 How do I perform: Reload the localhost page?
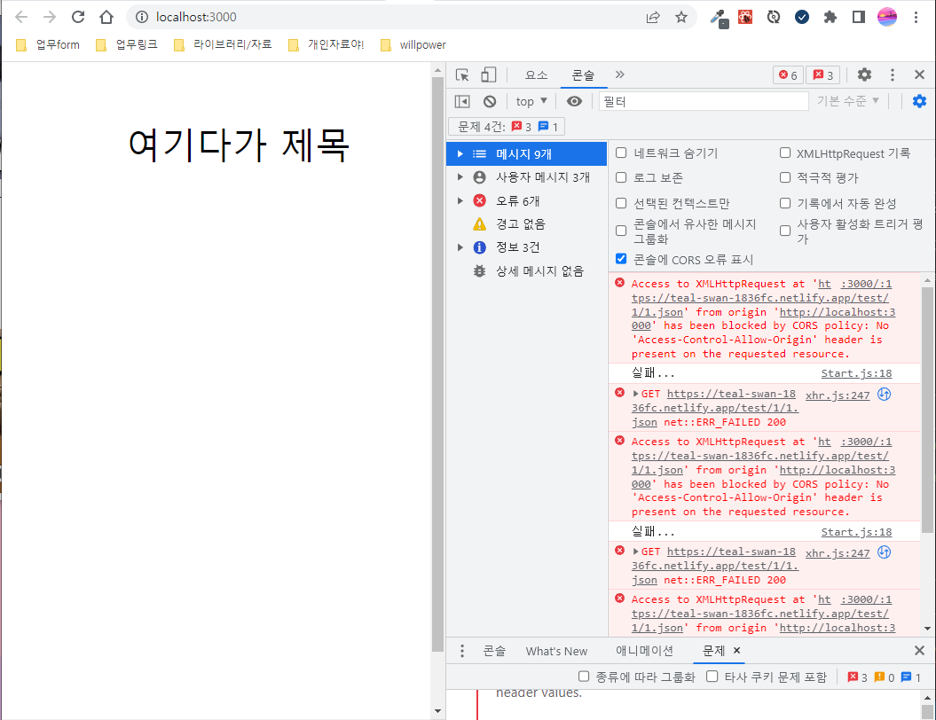[x=78, y=17]
